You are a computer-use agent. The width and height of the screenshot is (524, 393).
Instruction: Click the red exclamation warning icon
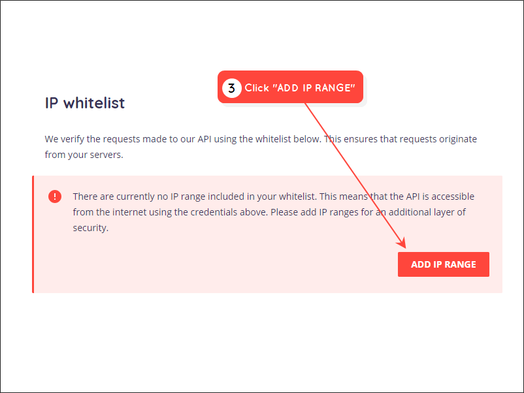click(55, 196)
